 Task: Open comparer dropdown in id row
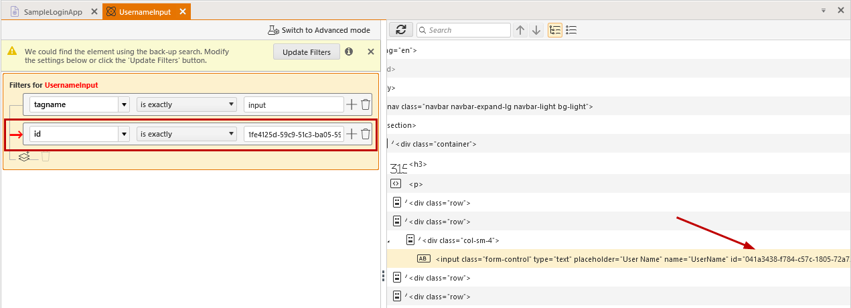pos(187,134)
